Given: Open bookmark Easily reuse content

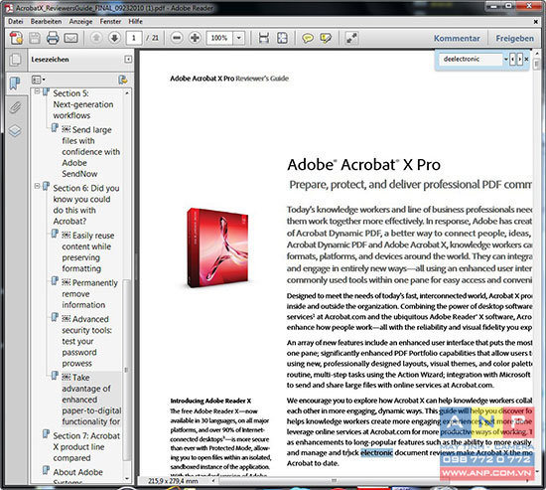Looking at the screenshot, I should click(x=88, y=251).
